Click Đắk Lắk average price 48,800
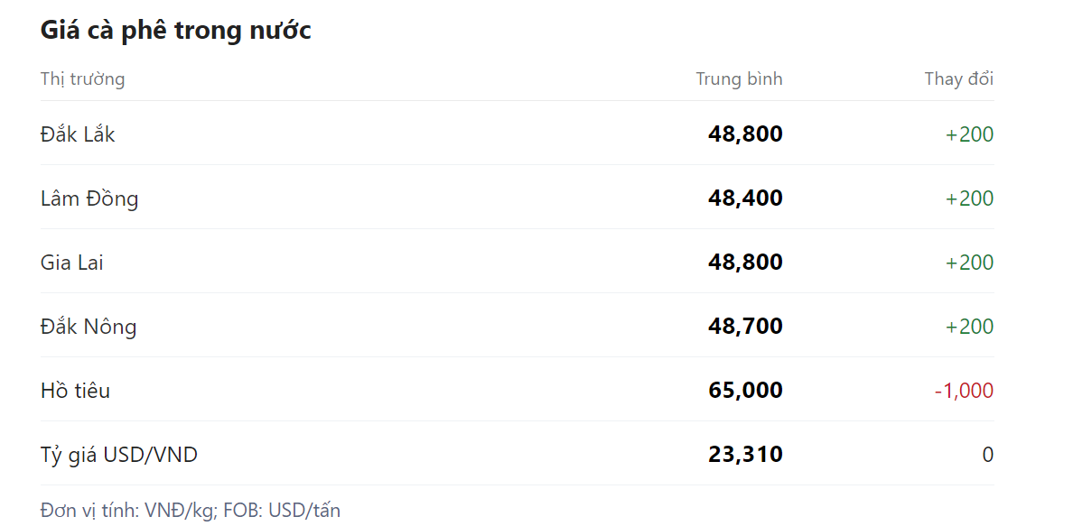The height and width of the screenshot is (526, 1073). tap(745, 134)
